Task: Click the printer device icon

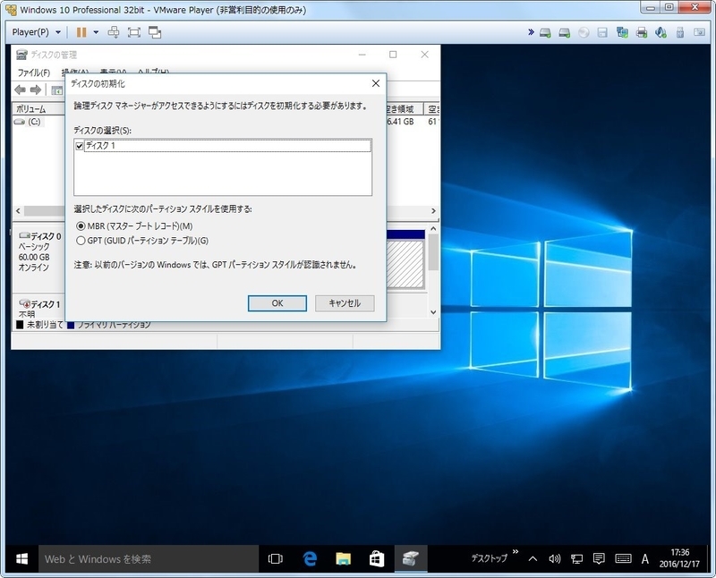Action: (642, 32)
